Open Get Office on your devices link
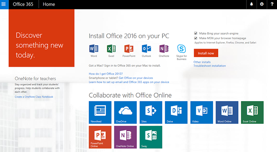This screenshot has height=152, width=277. pos(136,78)
